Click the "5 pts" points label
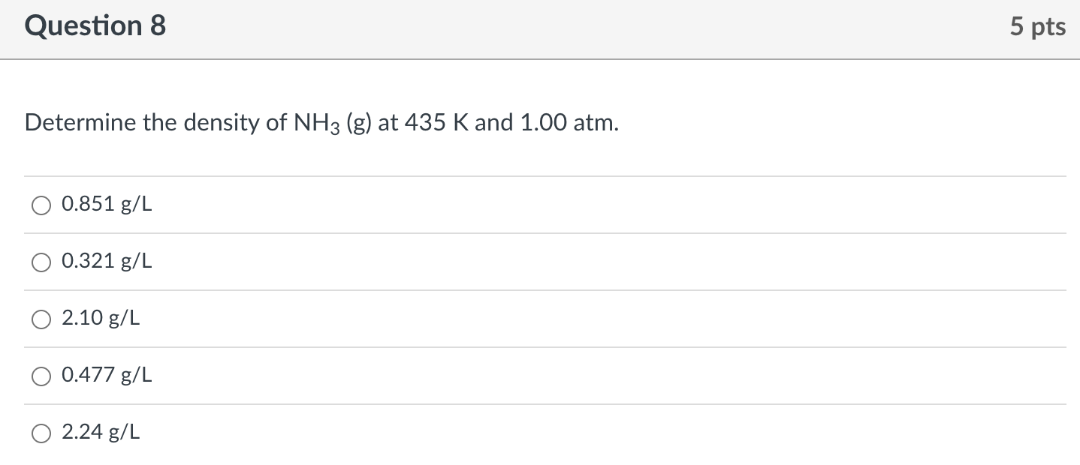1080x465 pixels. 1037,27
